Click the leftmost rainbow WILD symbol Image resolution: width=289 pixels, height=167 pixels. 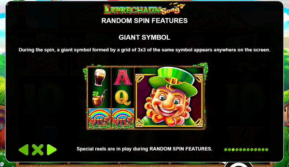[x=100, y=118]
